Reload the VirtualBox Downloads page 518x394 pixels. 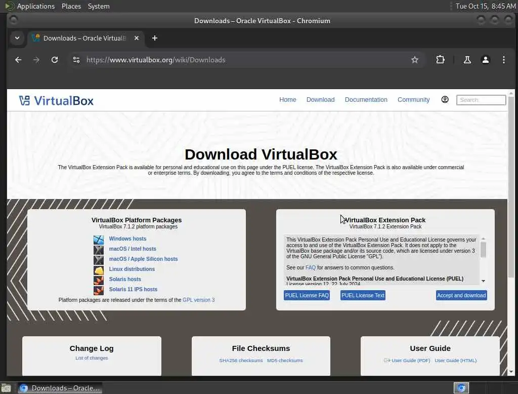pyautogui.click(x=55, y=60)
